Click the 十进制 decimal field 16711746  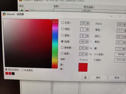click(120, 60)
